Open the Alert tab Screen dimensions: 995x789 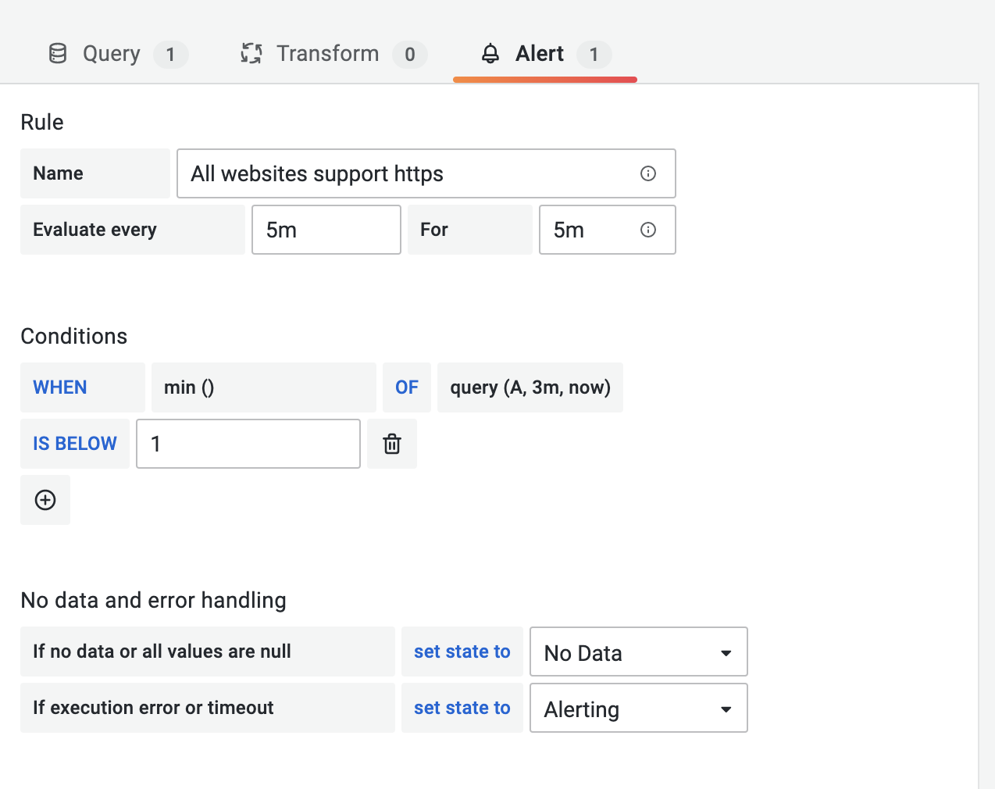[x=540, y=53]
